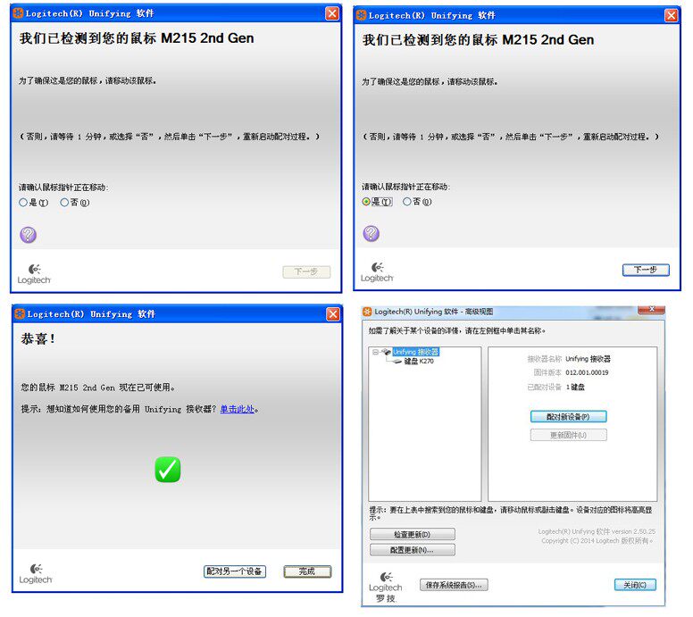Click Logitech logo in congratulations window
693x617 pixels.
tap(36, 573)
